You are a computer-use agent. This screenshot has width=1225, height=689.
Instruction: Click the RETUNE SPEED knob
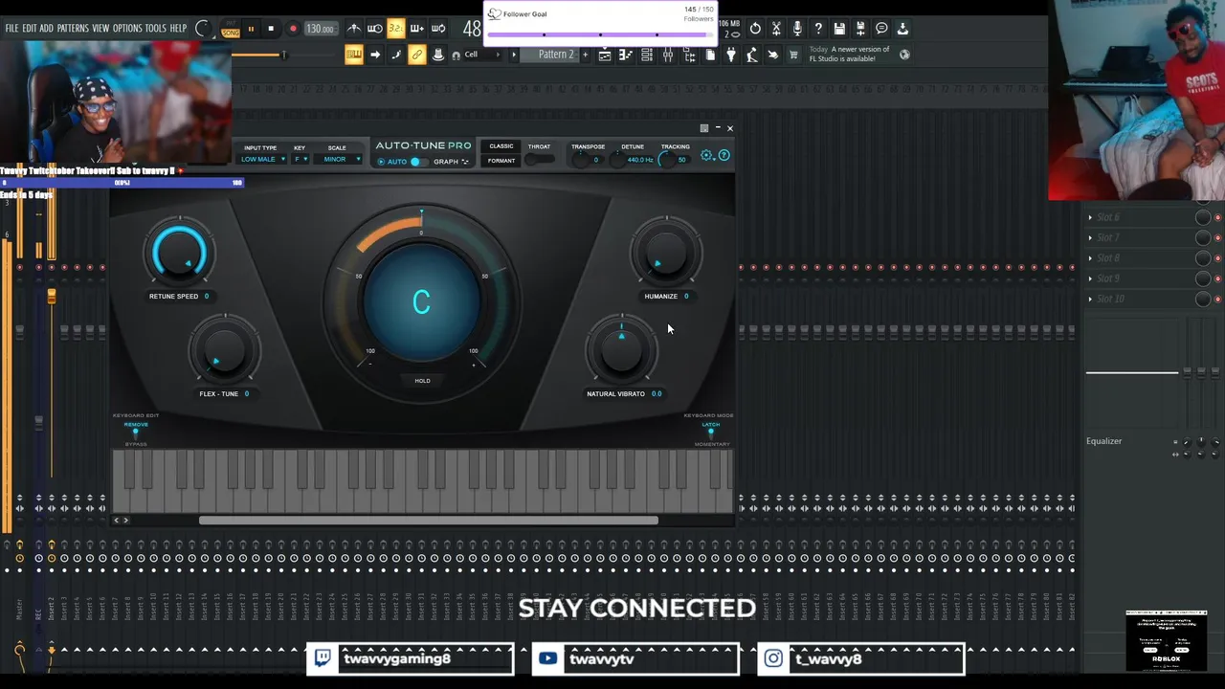pos(179,253)
